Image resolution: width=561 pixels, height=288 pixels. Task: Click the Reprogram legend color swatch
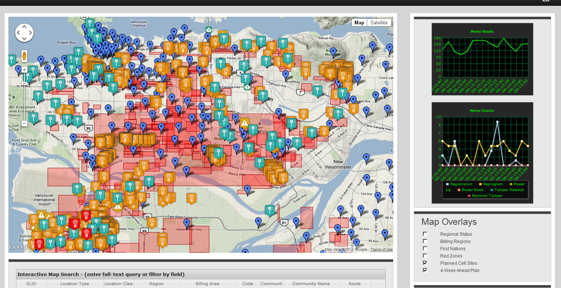pos(481,184)
